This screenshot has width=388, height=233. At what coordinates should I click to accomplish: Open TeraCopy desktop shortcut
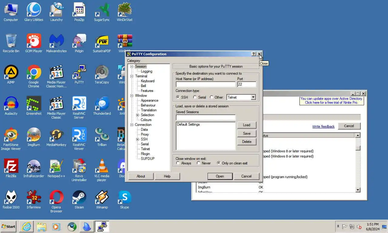click(x=102, y=75)
